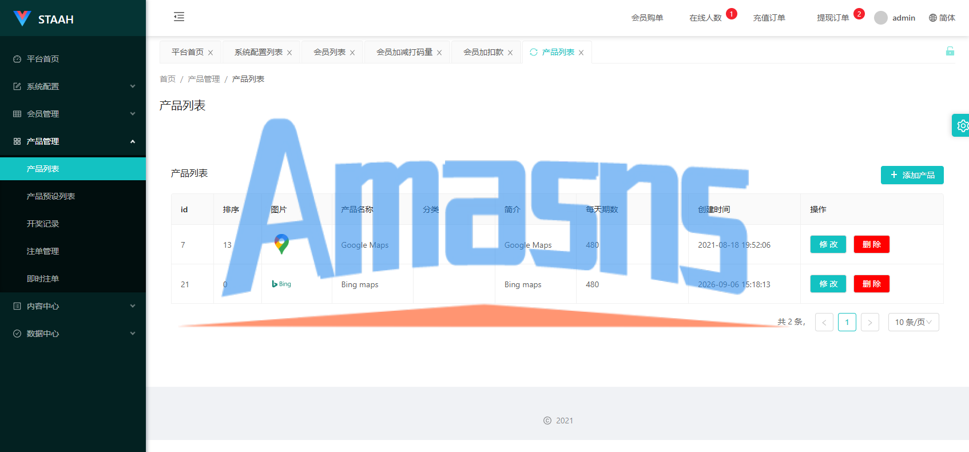This screenshot has width=969, height=452.
Task: Collapse the sidebar with the menu fold icon
Action: point(179,17)
